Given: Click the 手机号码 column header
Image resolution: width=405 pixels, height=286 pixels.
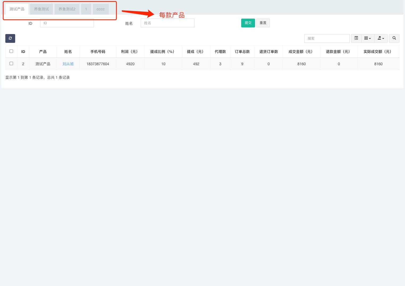Looking at the screenshot, I should click(98, 52).
